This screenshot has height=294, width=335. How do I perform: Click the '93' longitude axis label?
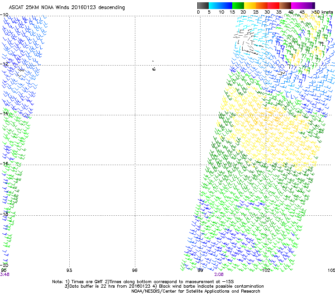(x=69, y=270)
